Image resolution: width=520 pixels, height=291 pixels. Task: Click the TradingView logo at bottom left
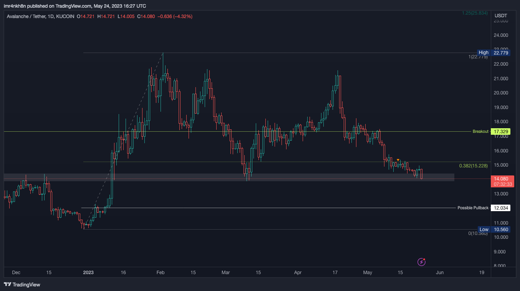(x=22, y=284)
